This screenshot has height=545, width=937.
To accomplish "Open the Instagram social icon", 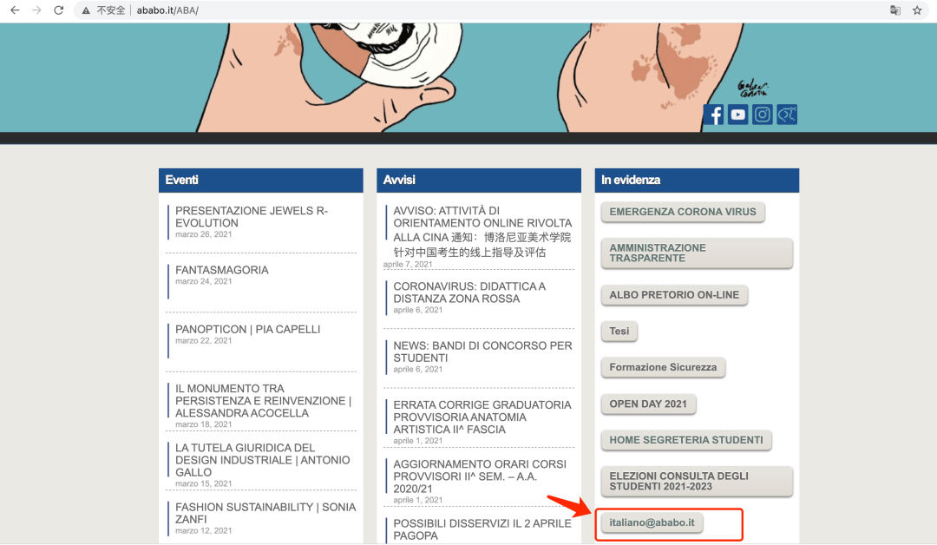I will (x=762, y=115).
